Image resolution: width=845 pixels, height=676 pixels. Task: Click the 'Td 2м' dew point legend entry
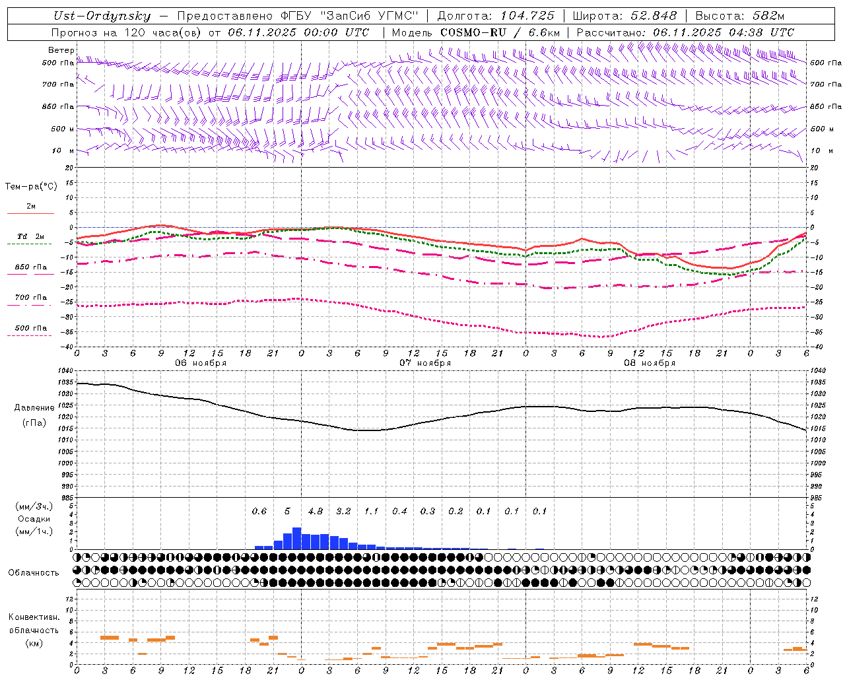(30, 236)
